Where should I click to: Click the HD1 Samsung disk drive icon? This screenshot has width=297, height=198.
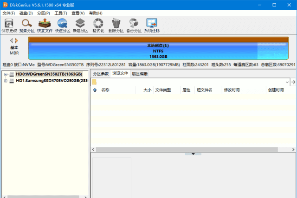tap(12, 81)
